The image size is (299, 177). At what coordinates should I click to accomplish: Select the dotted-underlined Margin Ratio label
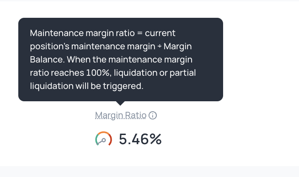[x=121, y=115]
